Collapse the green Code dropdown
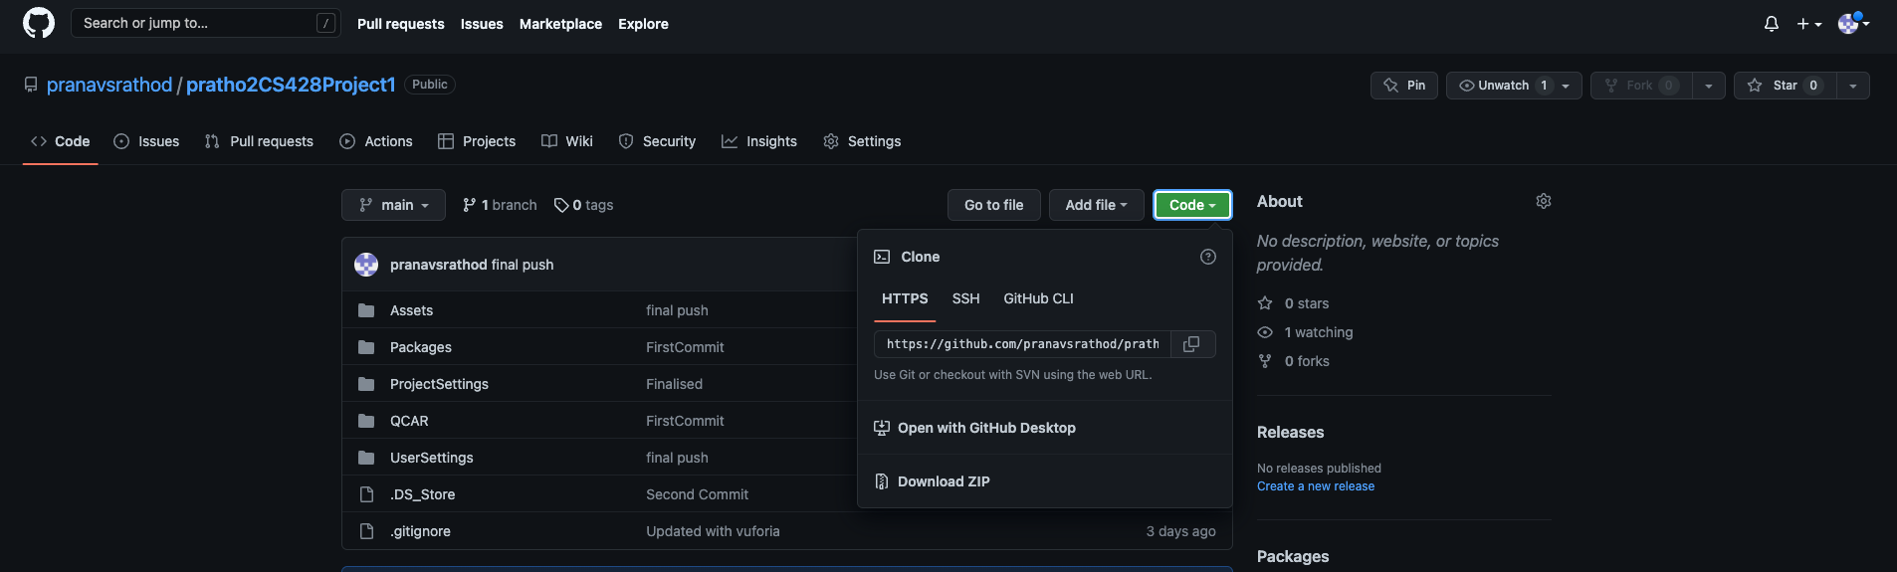The width and height of the screenshot is (1897, 572). pyautogui.click(x=1192, y=205)
